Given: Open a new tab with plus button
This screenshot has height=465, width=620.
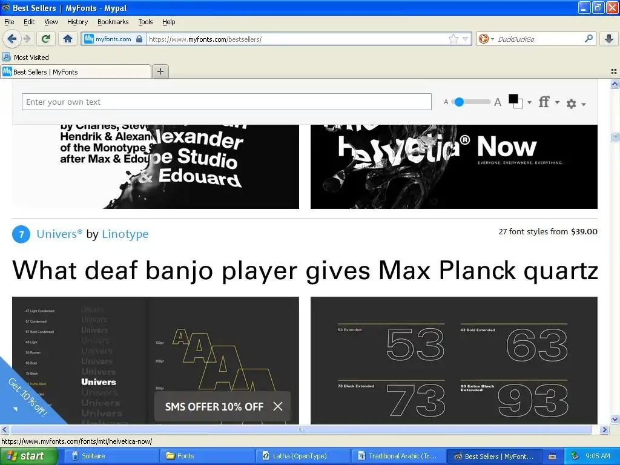Looking at the screenshot, I should [x=160, y=71].
